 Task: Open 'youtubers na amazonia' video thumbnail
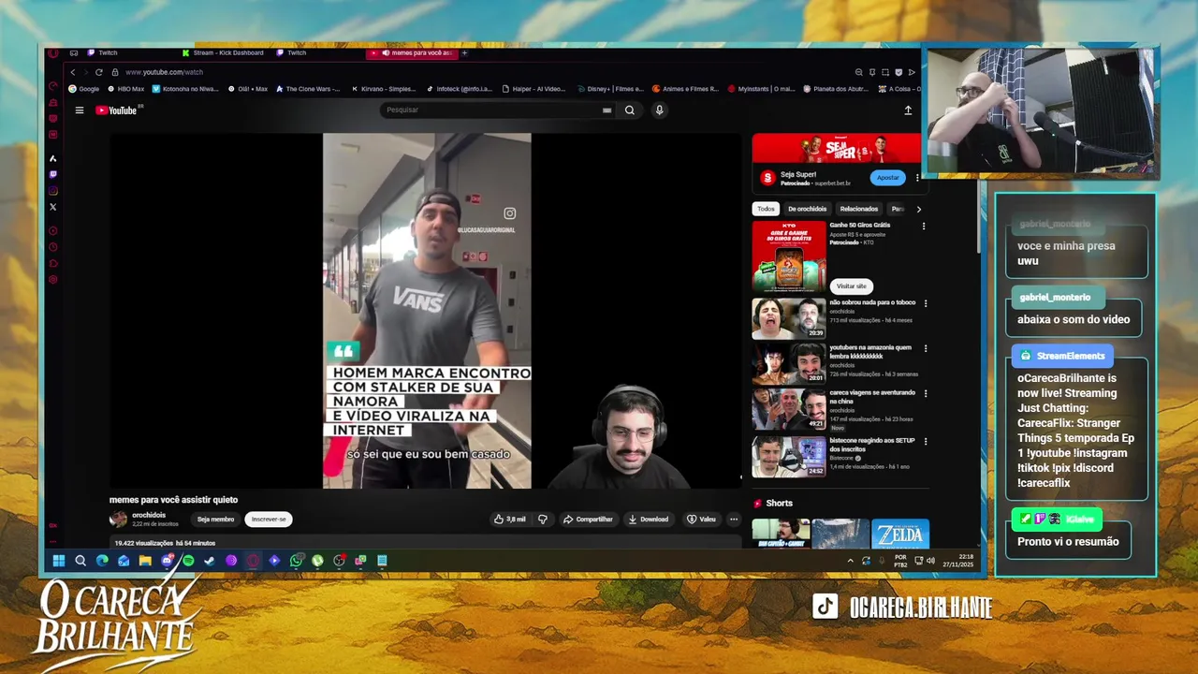[789, 363]
